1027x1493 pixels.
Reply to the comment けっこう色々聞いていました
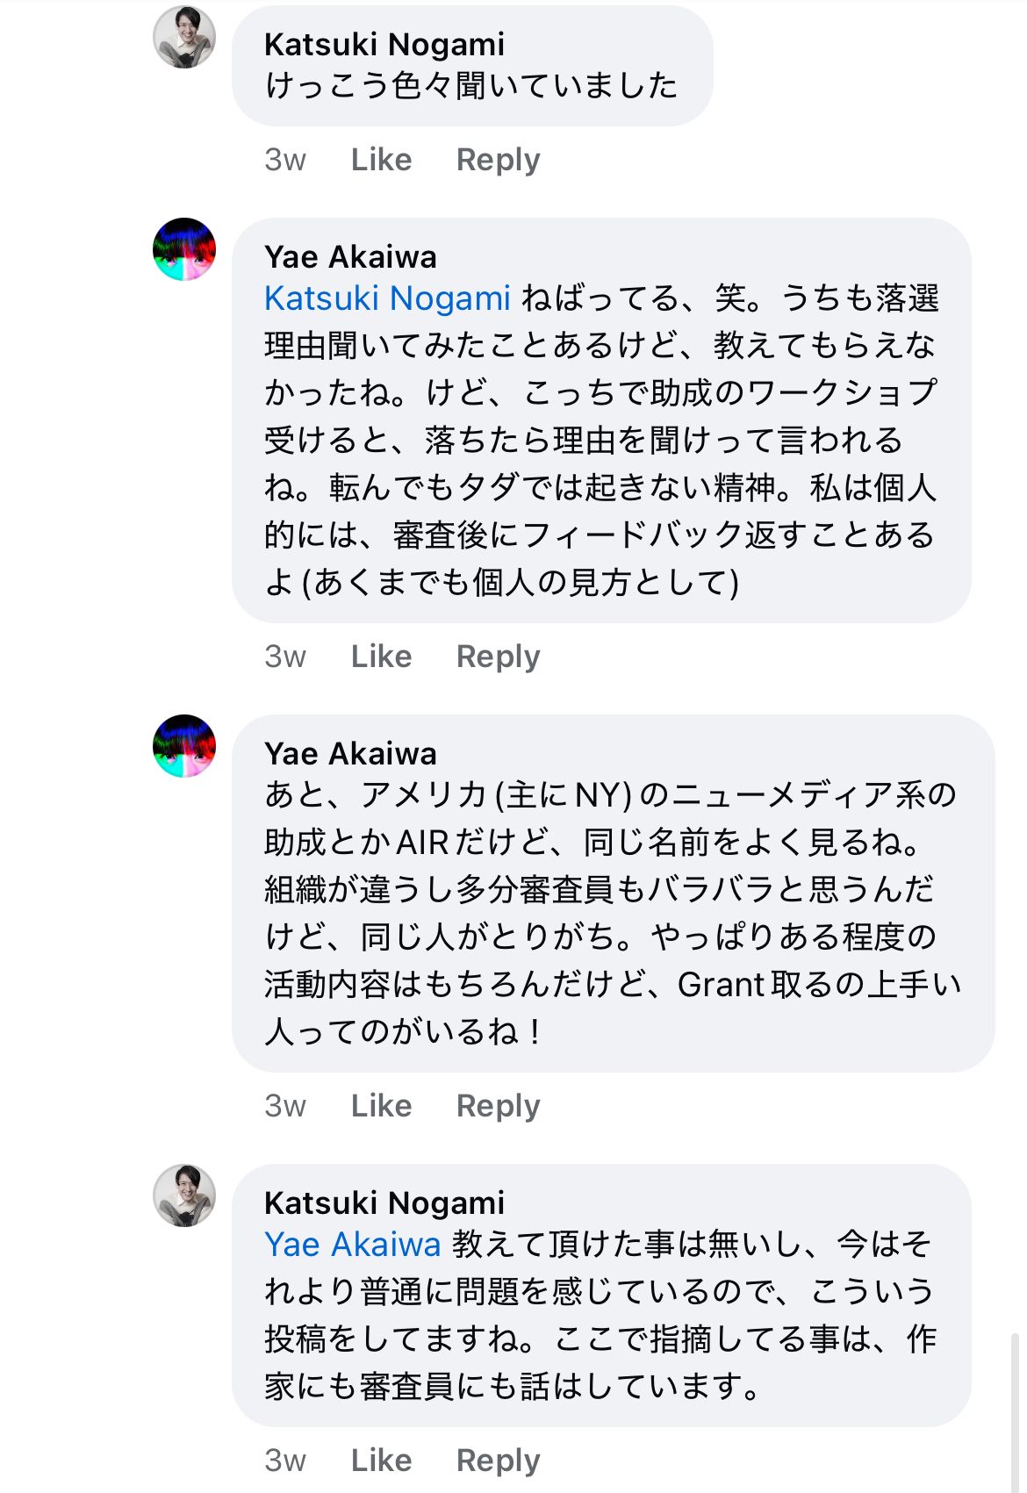coord(498,160)
